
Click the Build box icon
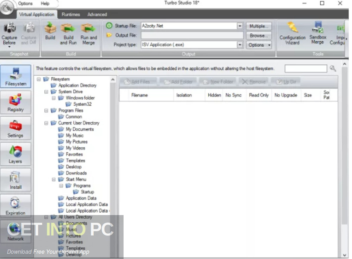pos(50,28)
